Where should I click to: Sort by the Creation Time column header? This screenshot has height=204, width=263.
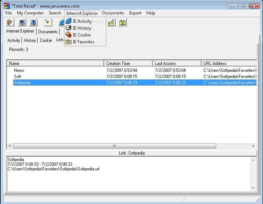coord(128,63)
